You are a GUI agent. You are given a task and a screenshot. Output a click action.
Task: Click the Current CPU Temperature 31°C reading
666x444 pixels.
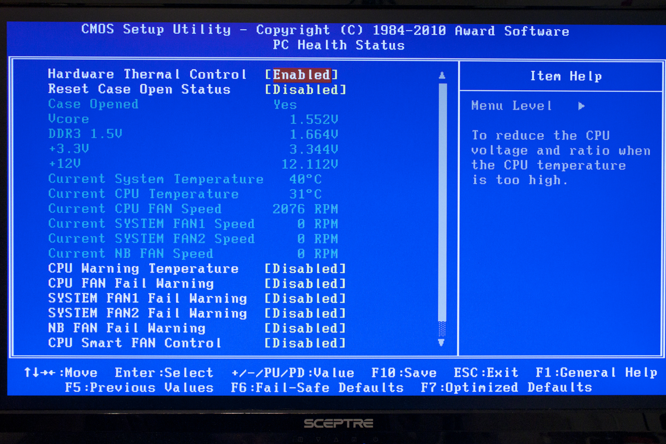click(x=305, y=194)
